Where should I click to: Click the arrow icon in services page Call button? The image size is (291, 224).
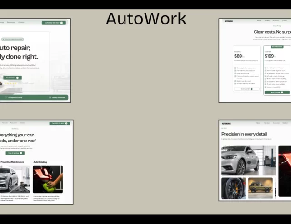(x=66, y=123)
